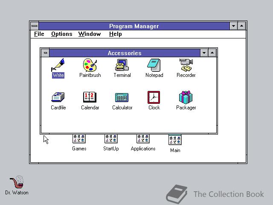Click the Terminal label text
Screen dimensions: 273x205
click(x=122, y=75)
